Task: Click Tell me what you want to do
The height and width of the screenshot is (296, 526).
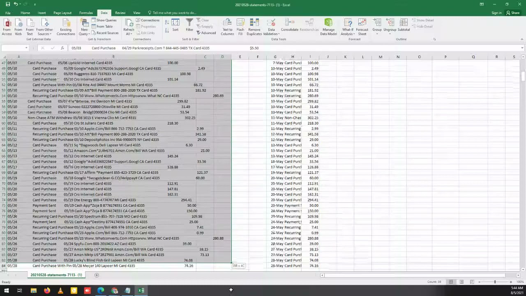Action: tap(172, 13)
